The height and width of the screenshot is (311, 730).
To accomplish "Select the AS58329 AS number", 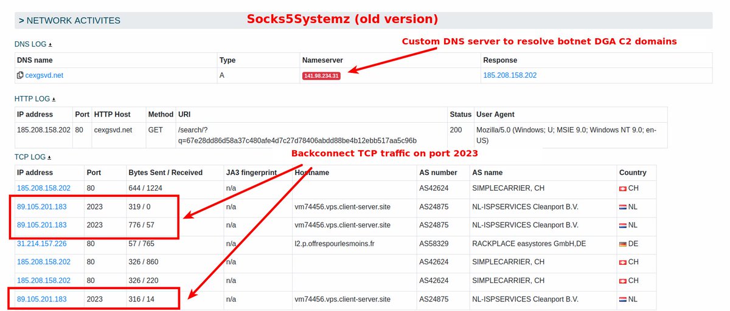I will (434, 244).
